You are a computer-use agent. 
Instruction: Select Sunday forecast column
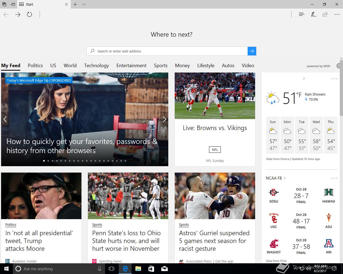(273, 135)
